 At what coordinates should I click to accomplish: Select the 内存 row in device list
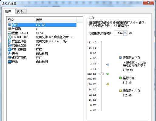(42, 25)
